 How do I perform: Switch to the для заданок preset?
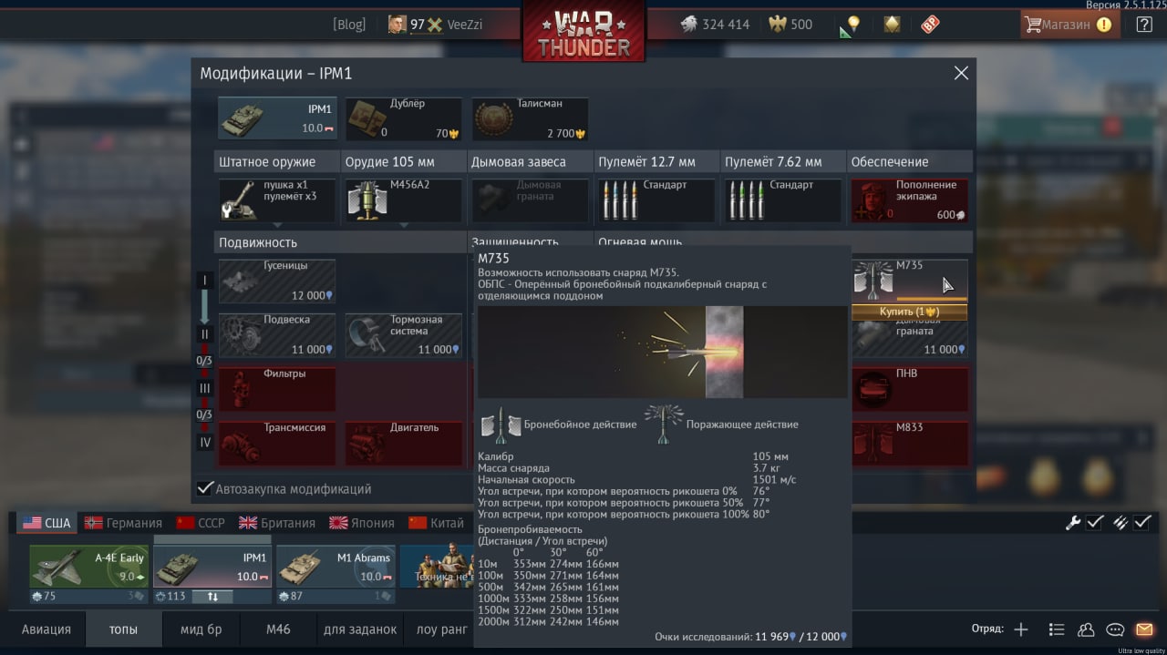(x=360, y=629)
